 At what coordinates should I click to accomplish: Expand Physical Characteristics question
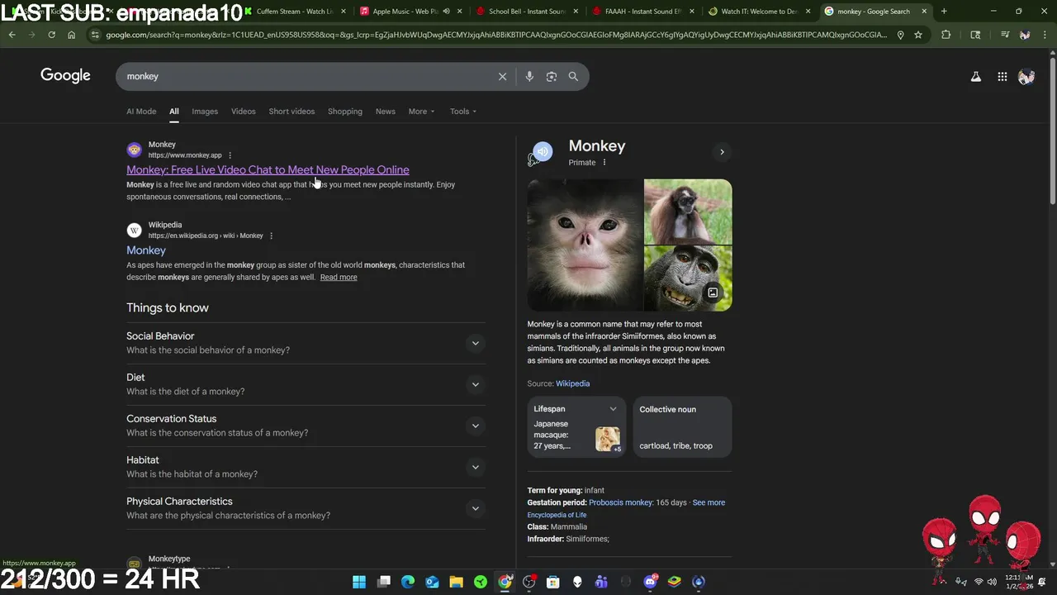pos(475,508)
